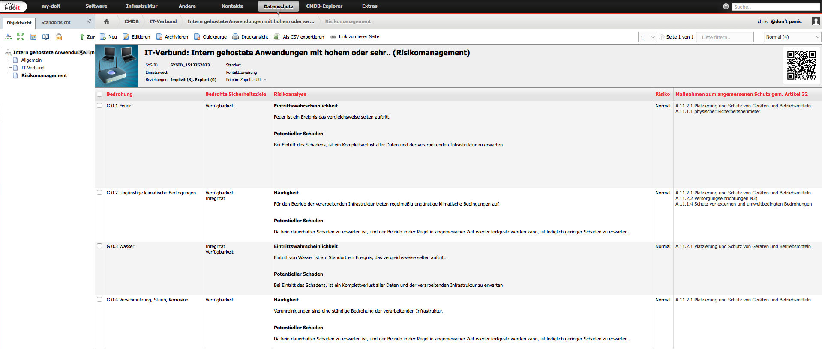
Task: Open the help question-mark icon
Action: (726, 6)
